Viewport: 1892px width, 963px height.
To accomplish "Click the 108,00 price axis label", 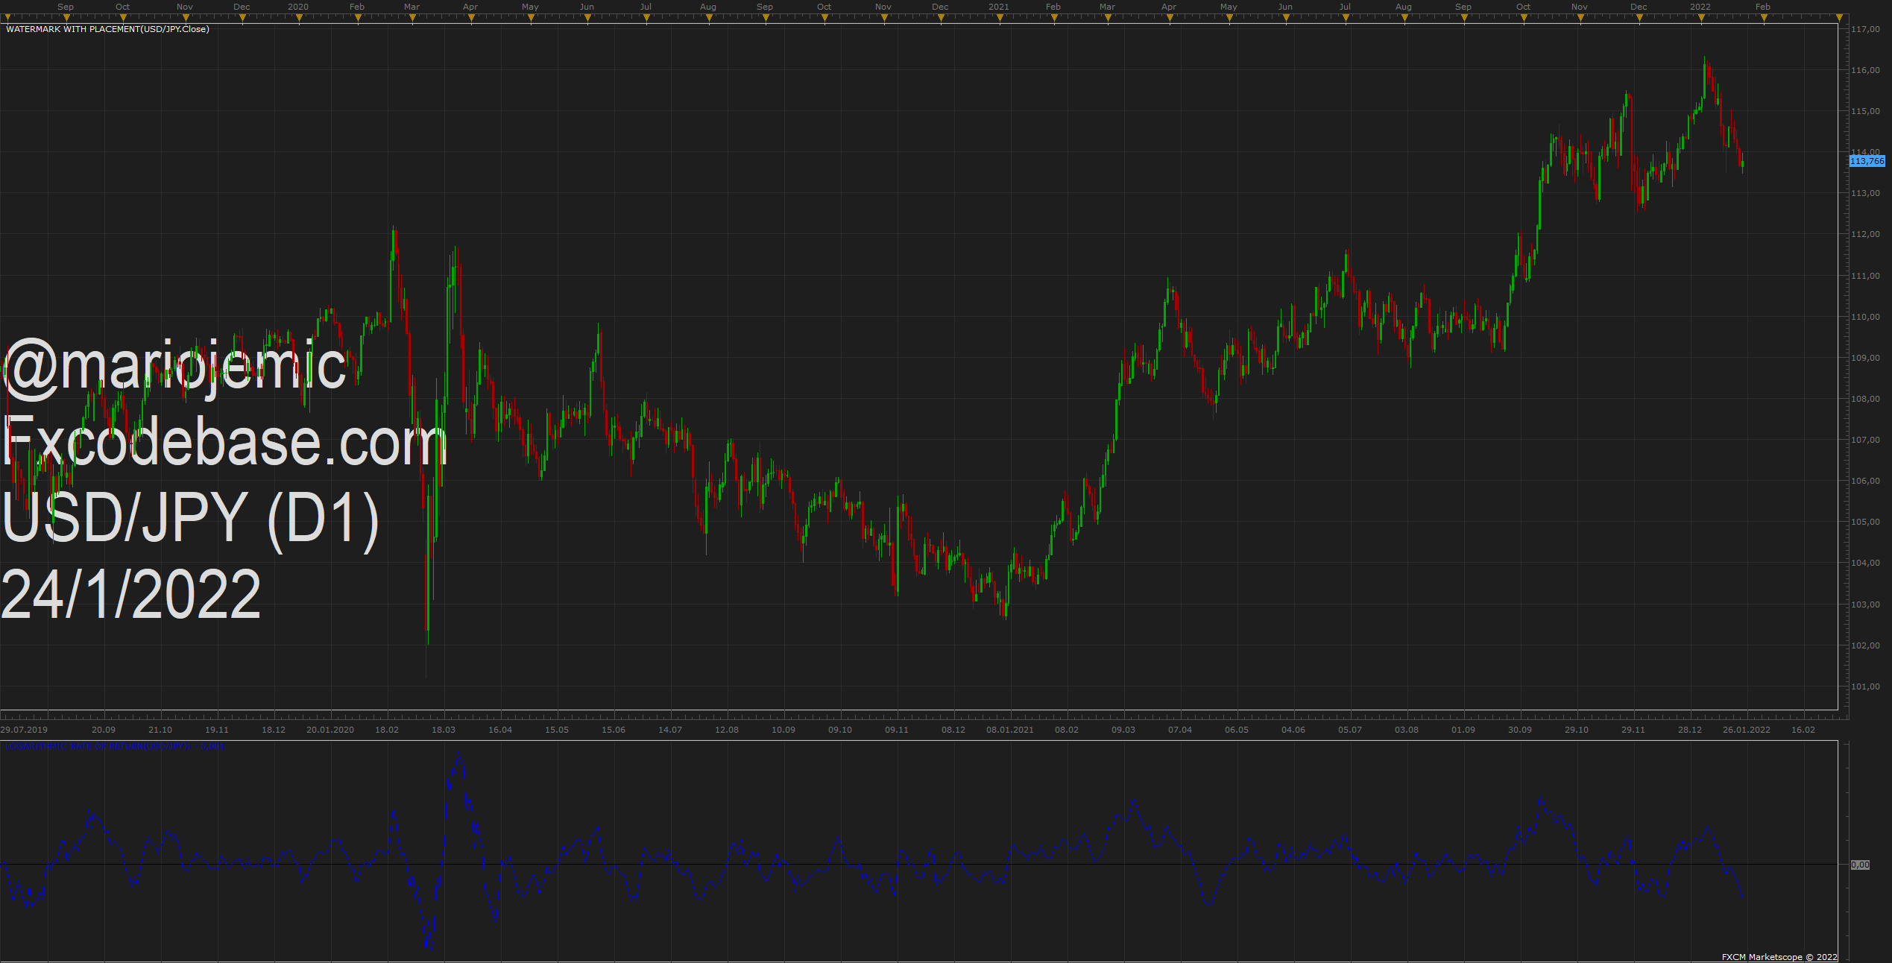I will point(1865,399).
